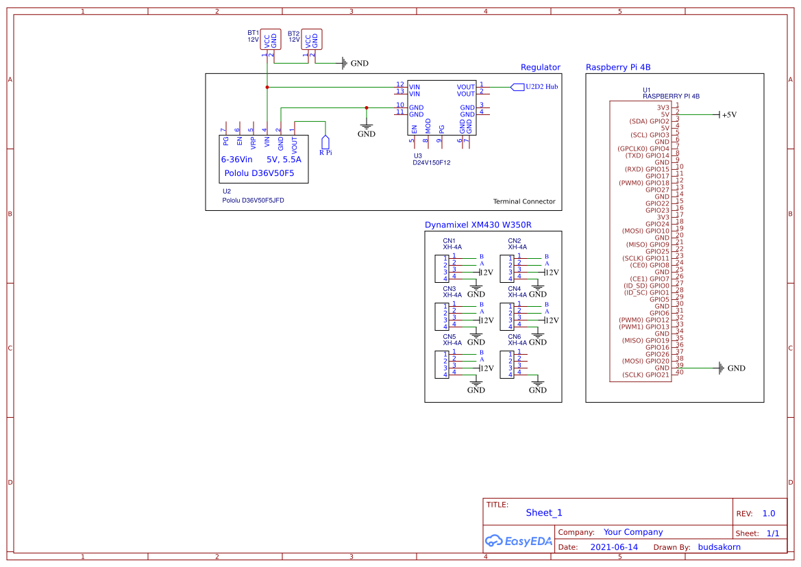Select the VRP pin label on U2

click(254, 143)
